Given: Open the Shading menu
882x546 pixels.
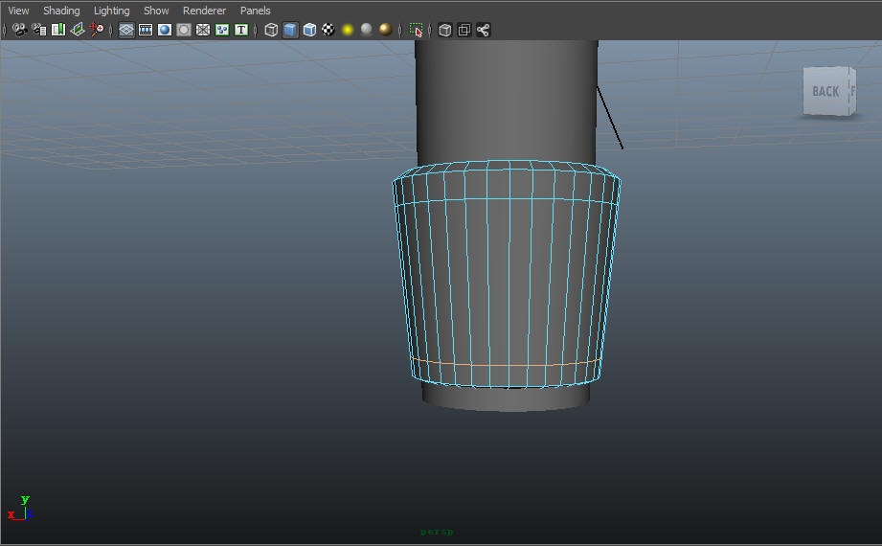Looking at the screenshot, I should coord(61,11).
